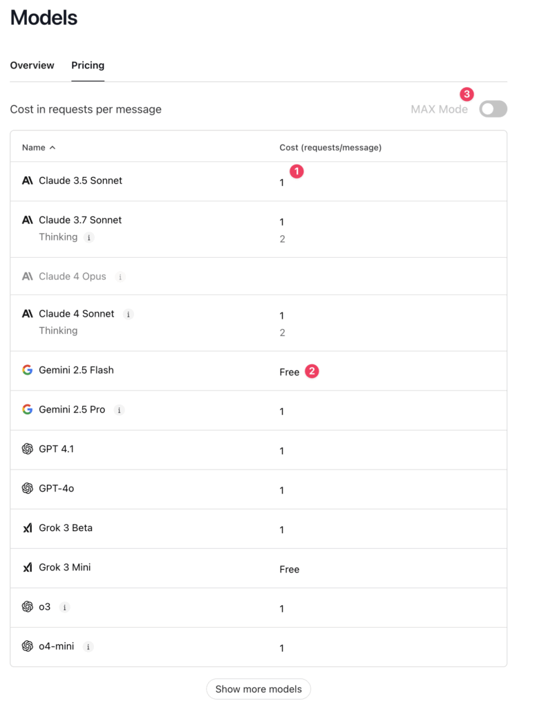This screenshot has height=708, width=537.
Task: Select the Pricing tab
Action: pyautogui.click(x=88, y=66)
